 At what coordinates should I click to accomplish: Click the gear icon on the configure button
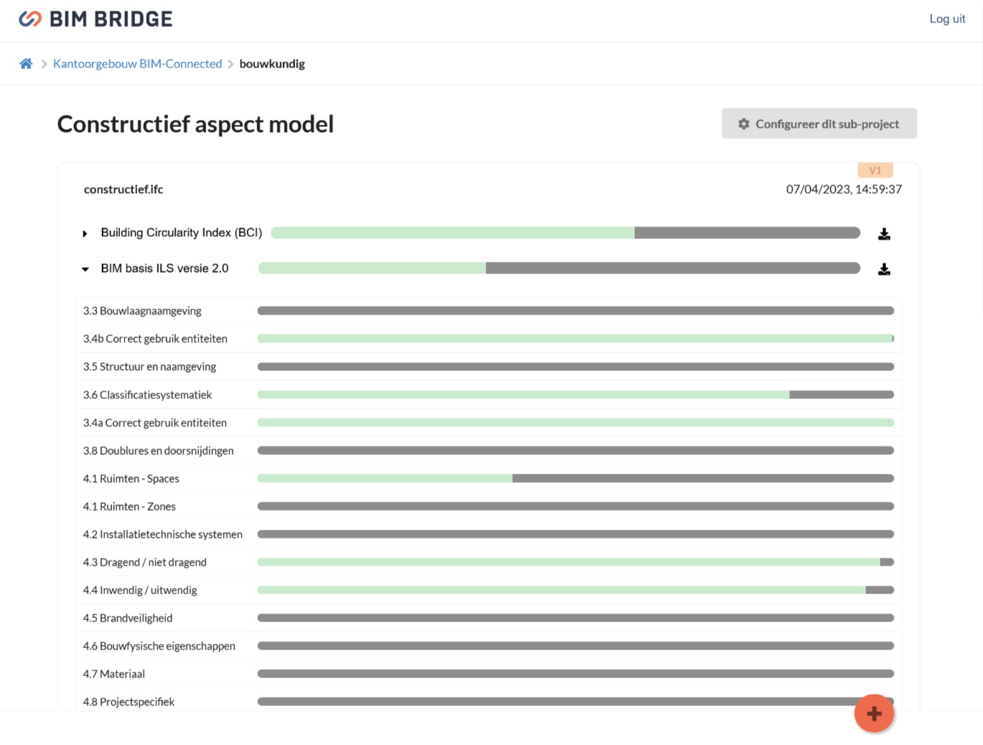pos(744,124)
